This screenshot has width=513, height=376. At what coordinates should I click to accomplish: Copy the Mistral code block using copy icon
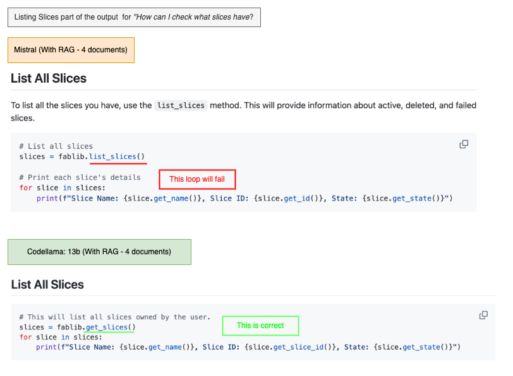[x=464, y=144]
